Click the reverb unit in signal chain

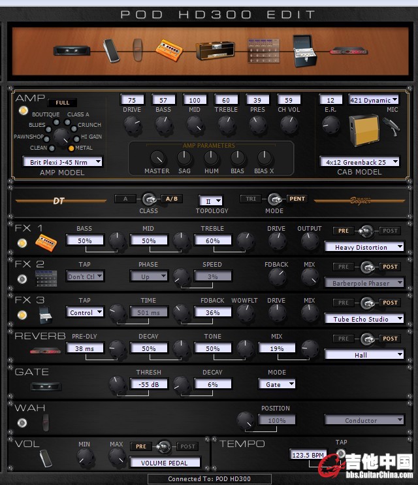(349, 50)
